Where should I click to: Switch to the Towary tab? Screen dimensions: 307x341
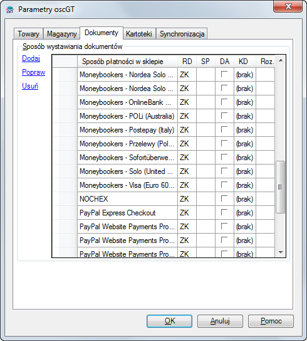(28, 34)
